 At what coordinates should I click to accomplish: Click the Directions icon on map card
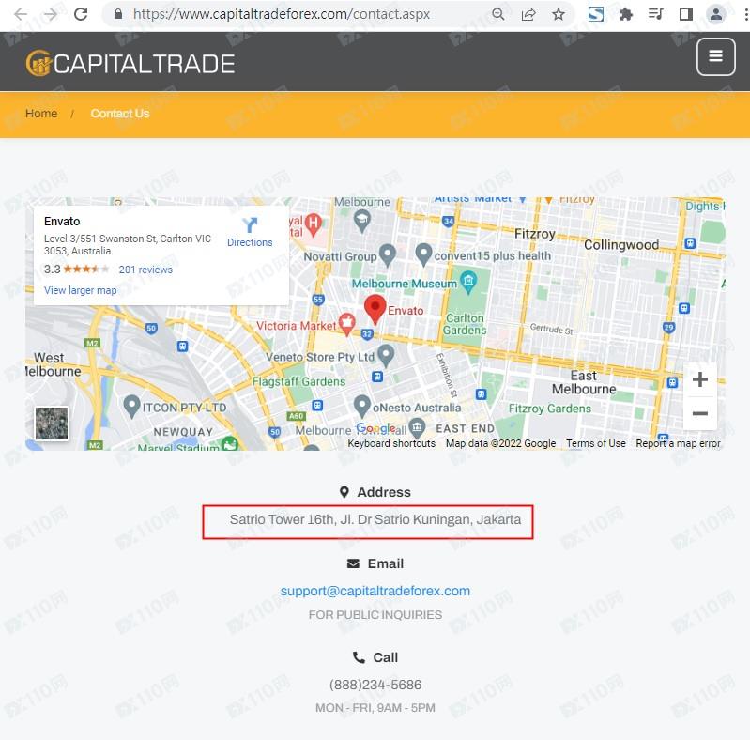[x=250, y=225]
